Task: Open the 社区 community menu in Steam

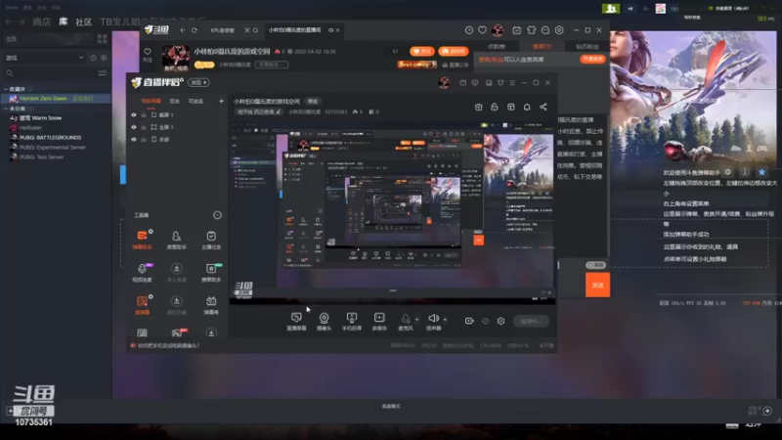Action: click(83, 22)
